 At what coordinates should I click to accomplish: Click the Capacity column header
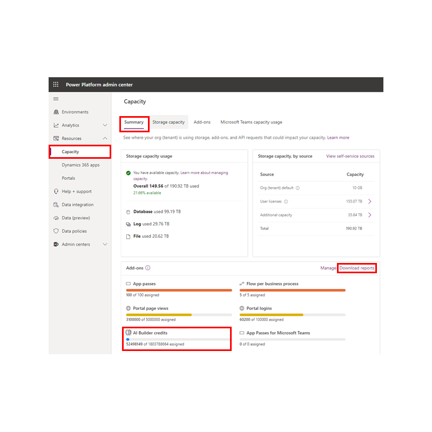tap(355, 174)
